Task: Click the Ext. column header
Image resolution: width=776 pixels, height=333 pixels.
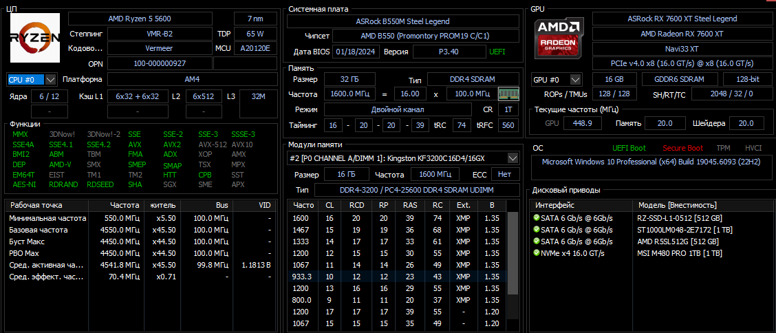Action: pos(463,205)
